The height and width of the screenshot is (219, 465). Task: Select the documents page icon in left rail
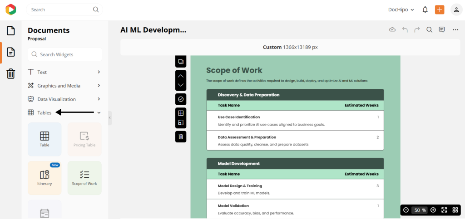11,52
